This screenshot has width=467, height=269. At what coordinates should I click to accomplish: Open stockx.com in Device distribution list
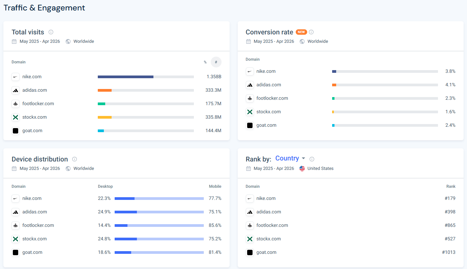click(x=35, y=239)
